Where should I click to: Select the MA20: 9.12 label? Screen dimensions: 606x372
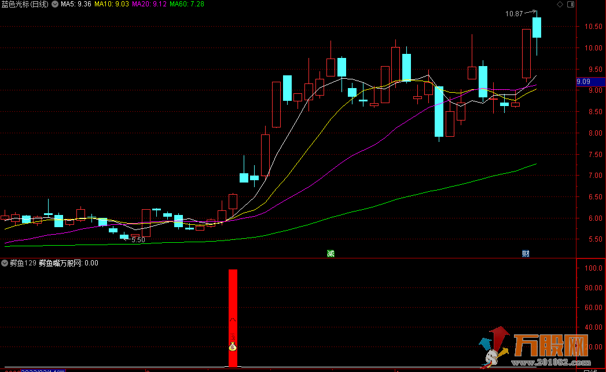[149, 4]
